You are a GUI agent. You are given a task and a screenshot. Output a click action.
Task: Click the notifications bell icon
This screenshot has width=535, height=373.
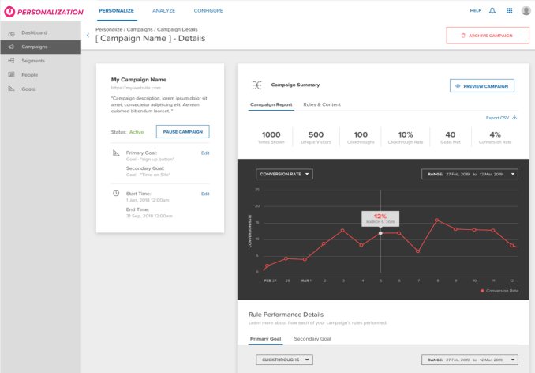point(492,11)
